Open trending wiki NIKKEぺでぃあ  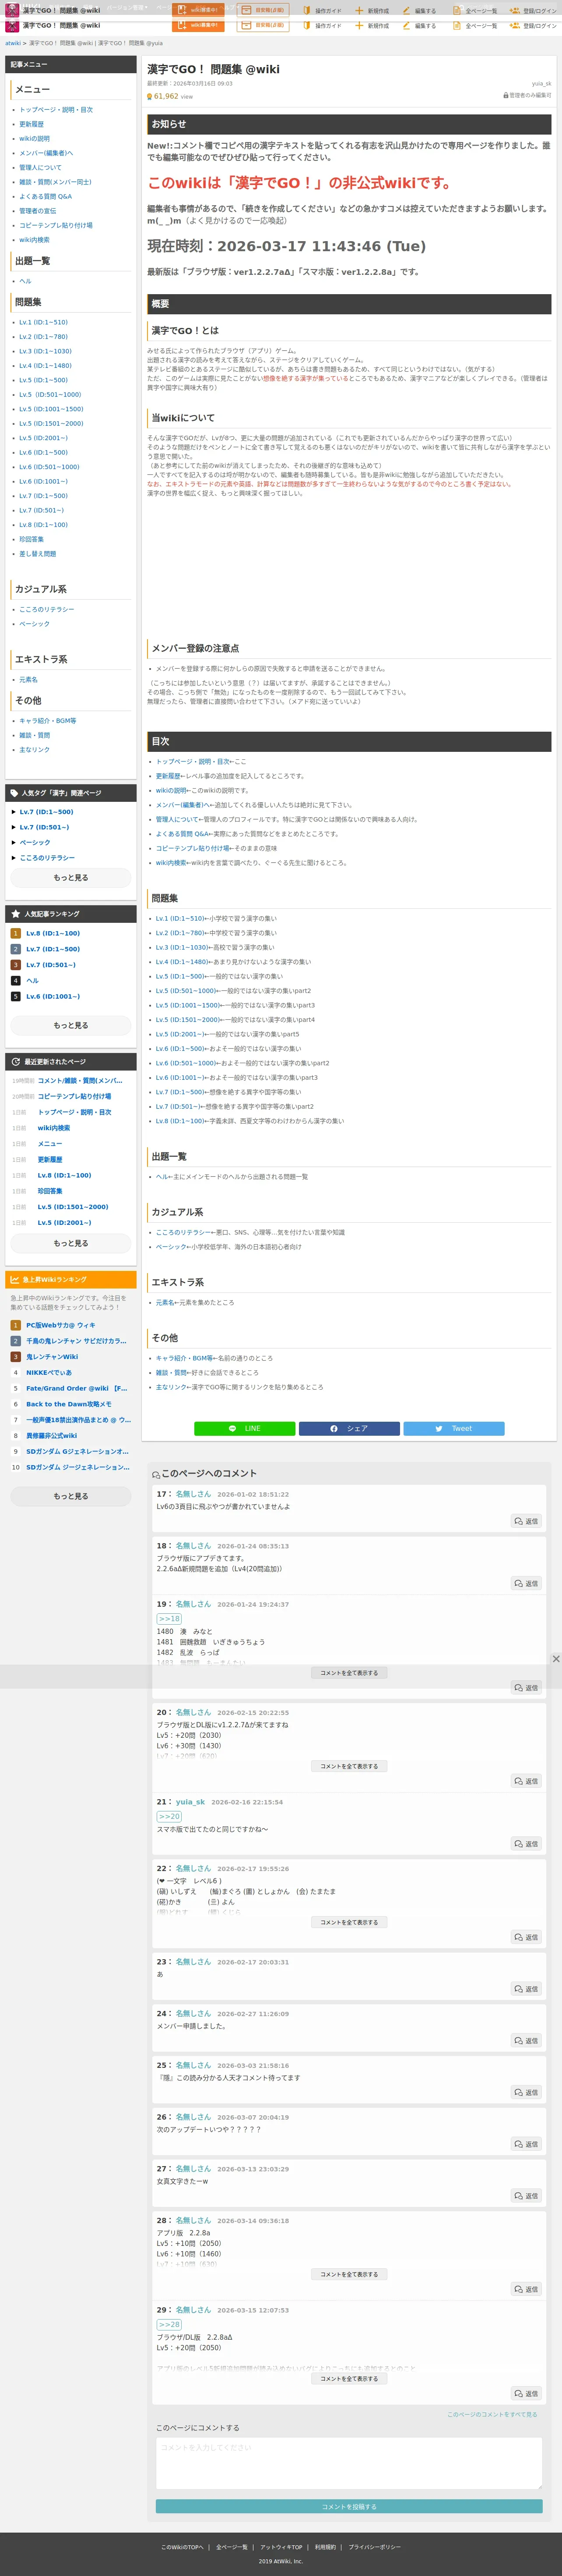click(x=49, y=1372)
